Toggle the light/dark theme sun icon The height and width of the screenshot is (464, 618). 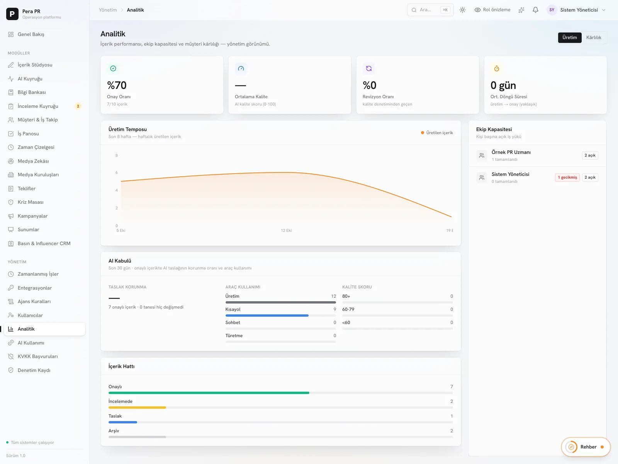pos(462,10)
